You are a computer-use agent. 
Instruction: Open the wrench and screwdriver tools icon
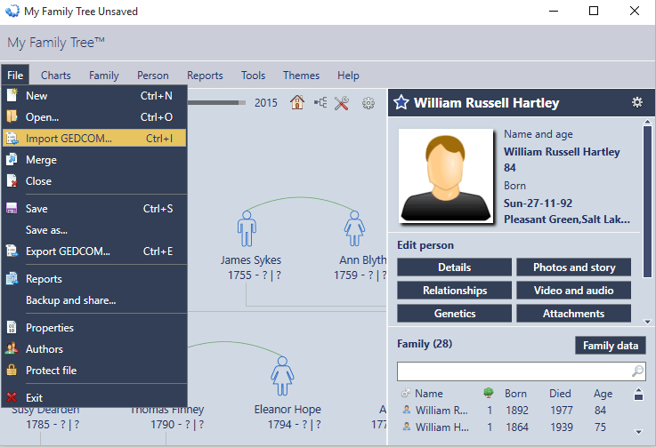pos(342,103)
